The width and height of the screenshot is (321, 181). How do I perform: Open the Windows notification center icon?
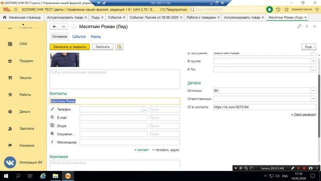click(x=312, y=176)
